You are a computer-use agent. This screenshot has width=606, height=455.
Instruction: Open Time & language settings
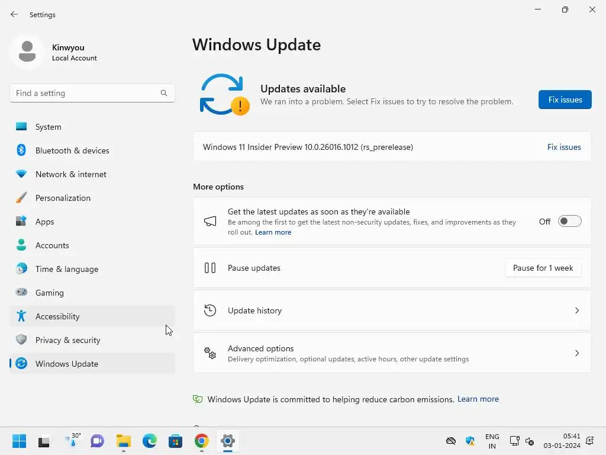92,269
